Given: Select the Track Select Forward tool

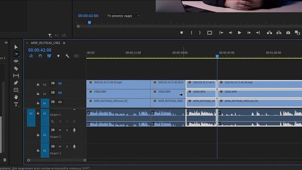Looking at the screenshot, I should [16, 54].
